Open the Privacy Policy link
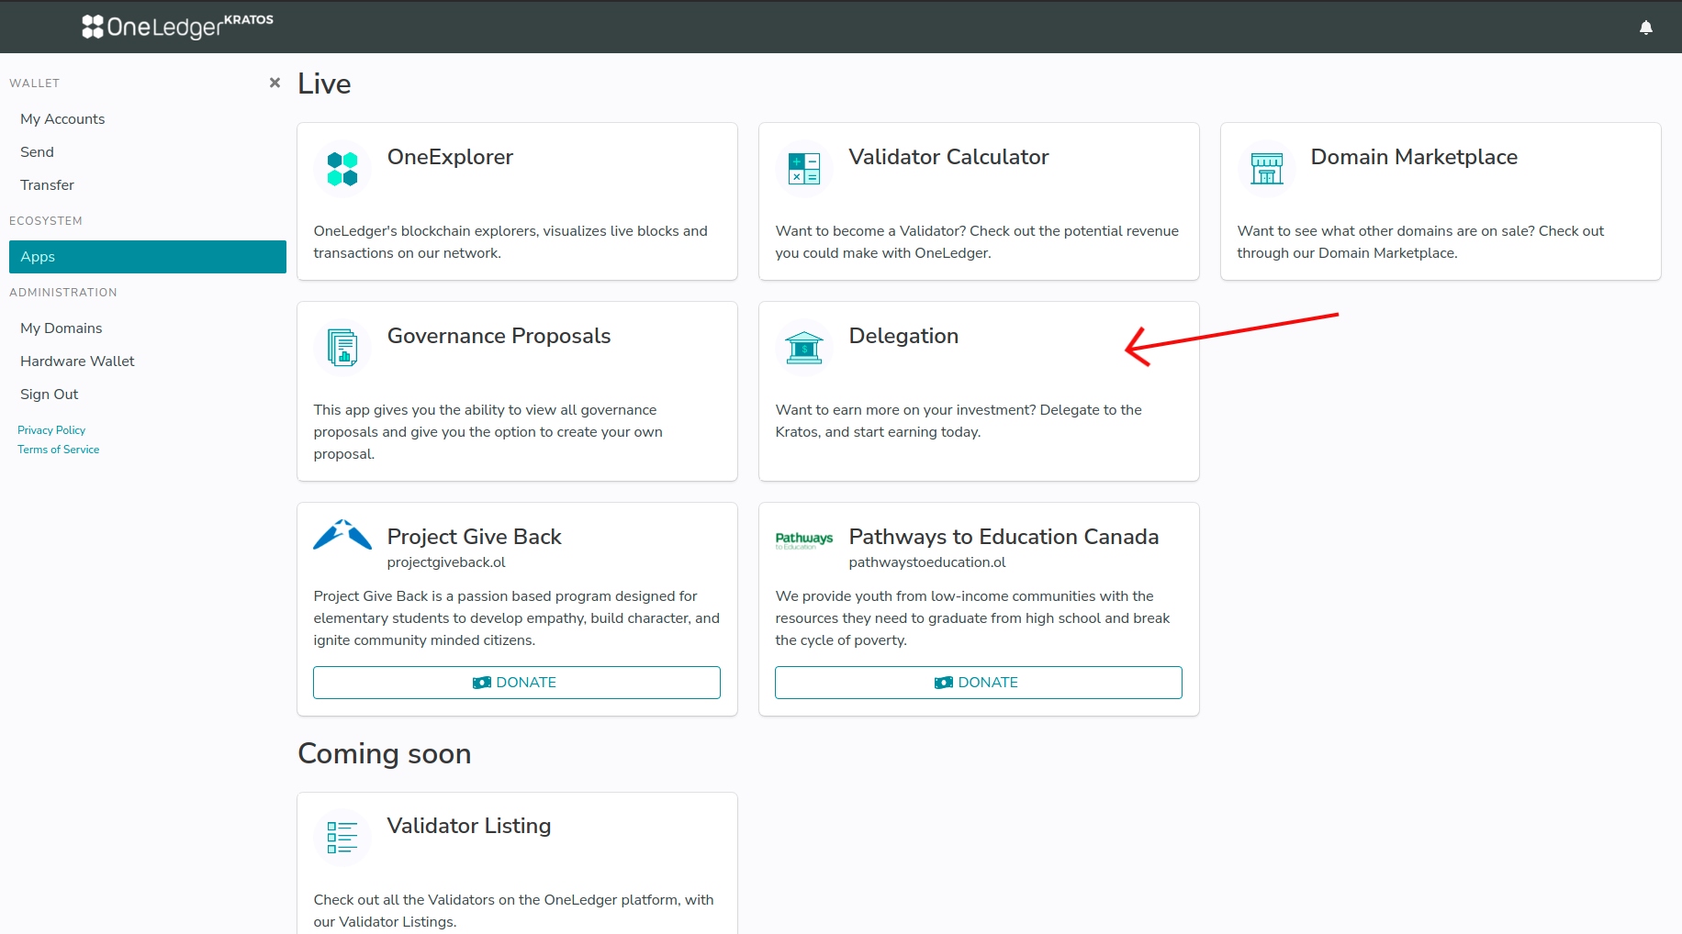 pos(51,430)
